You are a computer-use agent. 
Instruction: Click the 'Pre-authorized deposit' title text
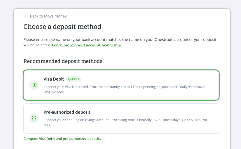point(67,112)
